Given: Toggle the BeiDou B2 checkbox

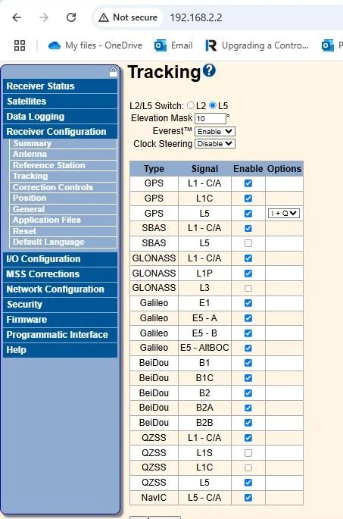Looking at the screenshot, I should [248, 393].
